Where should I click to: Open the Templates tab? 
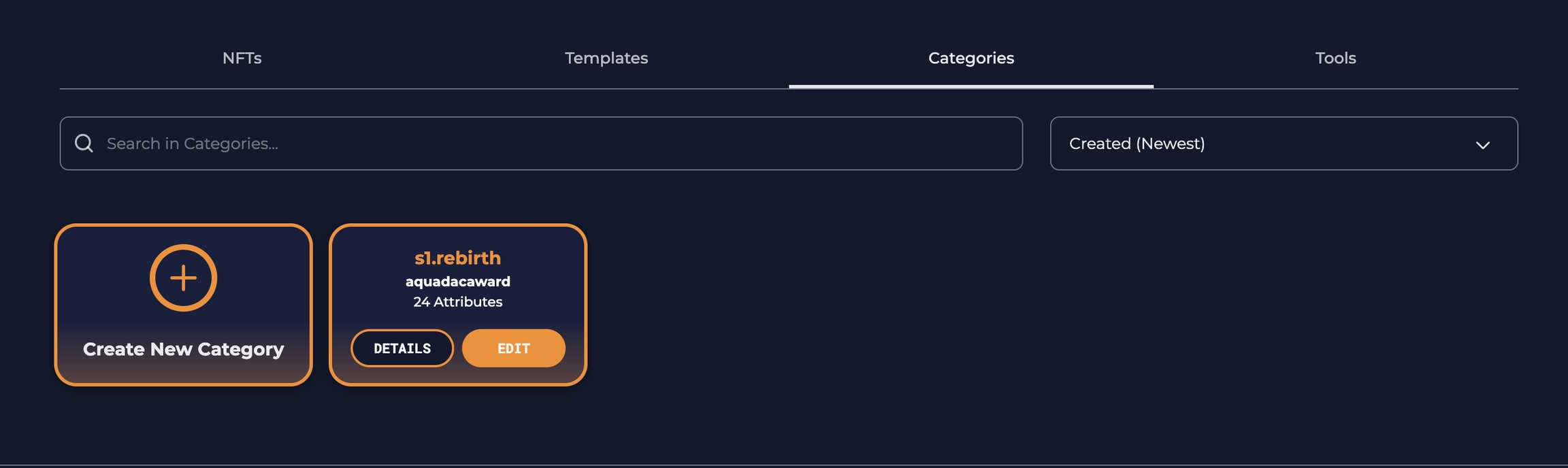pos(606,58)
